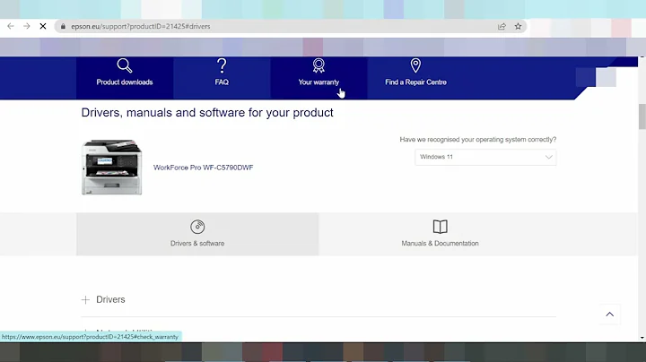Click the Find a Repair Centre pin icon
This screenshot has height=362, width=646.
[415, 65]
